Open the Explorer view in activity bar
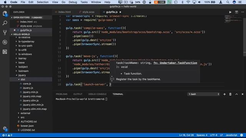The image size is (246, 138). [x=5, y=13]
